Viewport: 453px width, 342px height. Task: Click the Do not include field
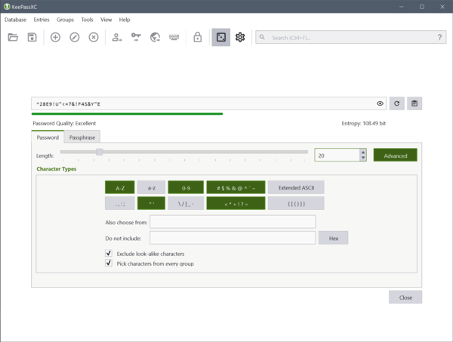tap(233, 238)
